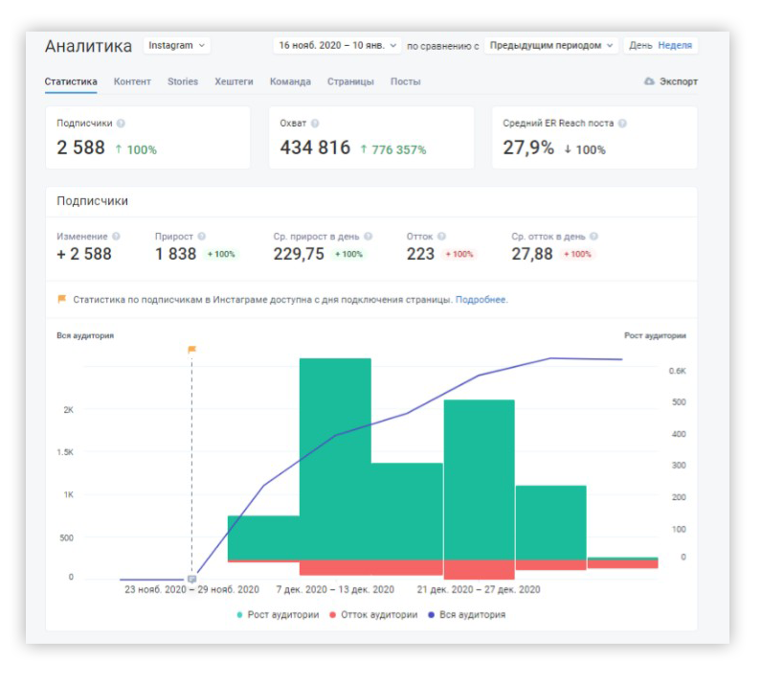Follow the Подробнее link

[481, 300]
